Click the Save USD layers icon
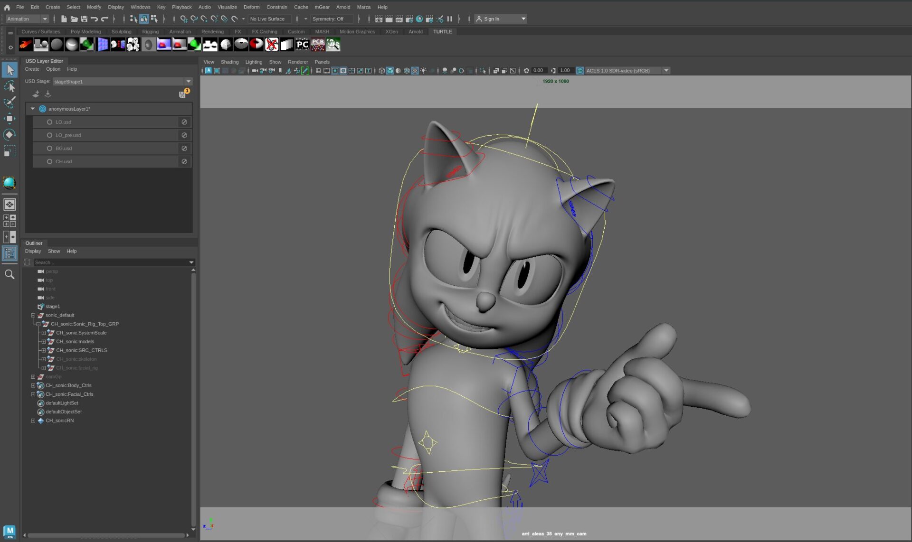Image resolution: width=912 pixels, height=542 pixels. point(182,94)
